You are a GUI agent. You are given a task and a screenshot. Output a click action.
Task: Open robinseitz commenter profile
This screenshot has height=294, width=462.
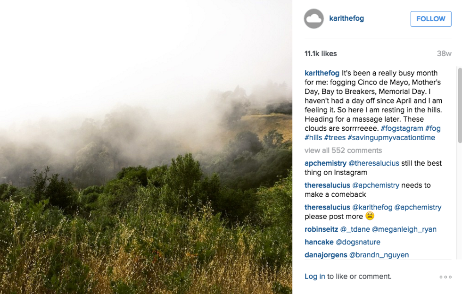click(322, 229)
